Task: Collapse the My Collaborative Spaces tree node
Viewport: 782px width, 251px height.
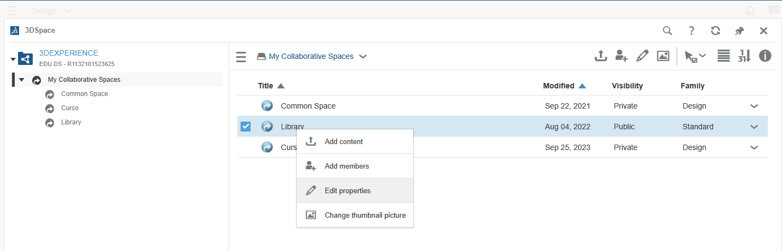Action: [x=21, y=80]
